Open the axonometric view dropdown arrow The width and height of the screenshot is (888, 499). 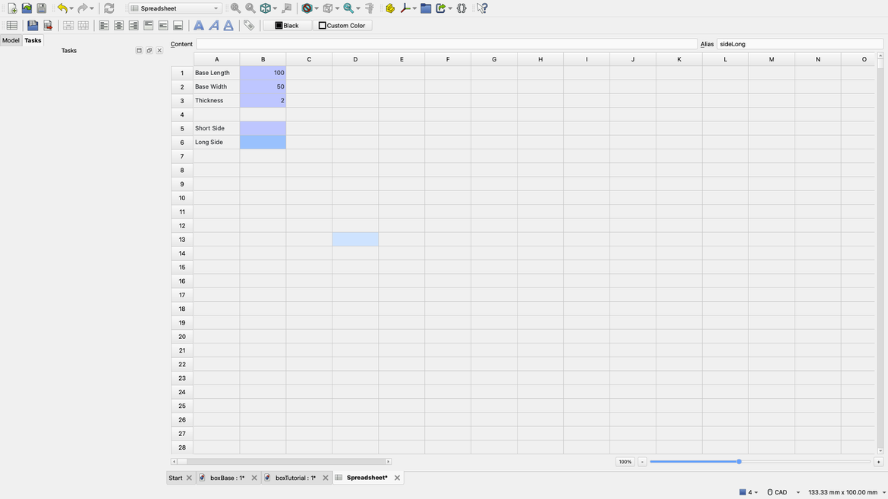tap(273, 8)
